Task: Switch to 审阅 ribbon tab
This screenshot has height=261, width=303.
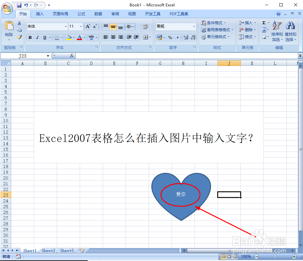Action: [115, 14]
